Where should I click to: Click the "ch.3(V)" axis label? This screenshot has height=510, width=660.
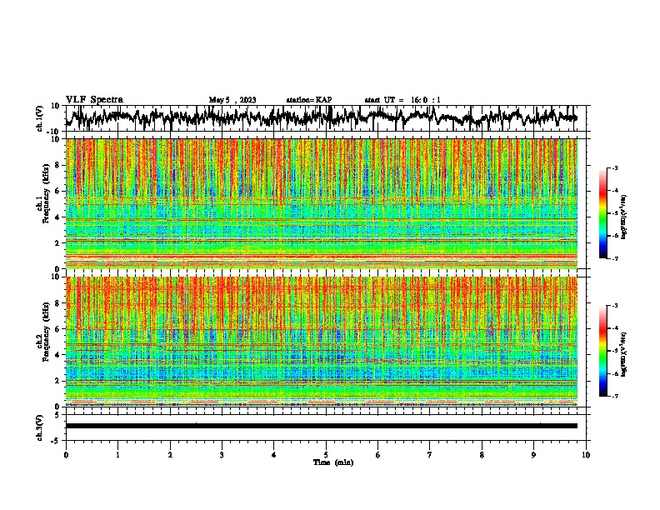(40, 427)
